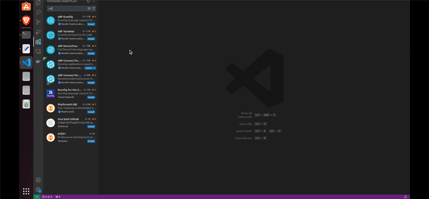Image resolution: width=429 pixels, height=199 pixels.
Task: Launch Brave browser from dock
Action: (26, 21)
